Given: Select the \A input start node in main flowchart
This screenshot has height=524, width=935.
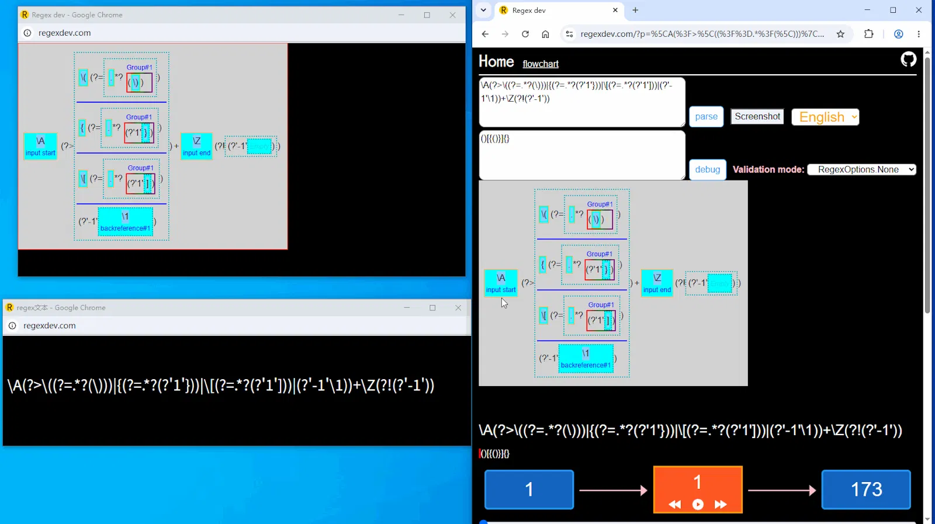Looking at the screenshot, I should click(x=501, y=283).
